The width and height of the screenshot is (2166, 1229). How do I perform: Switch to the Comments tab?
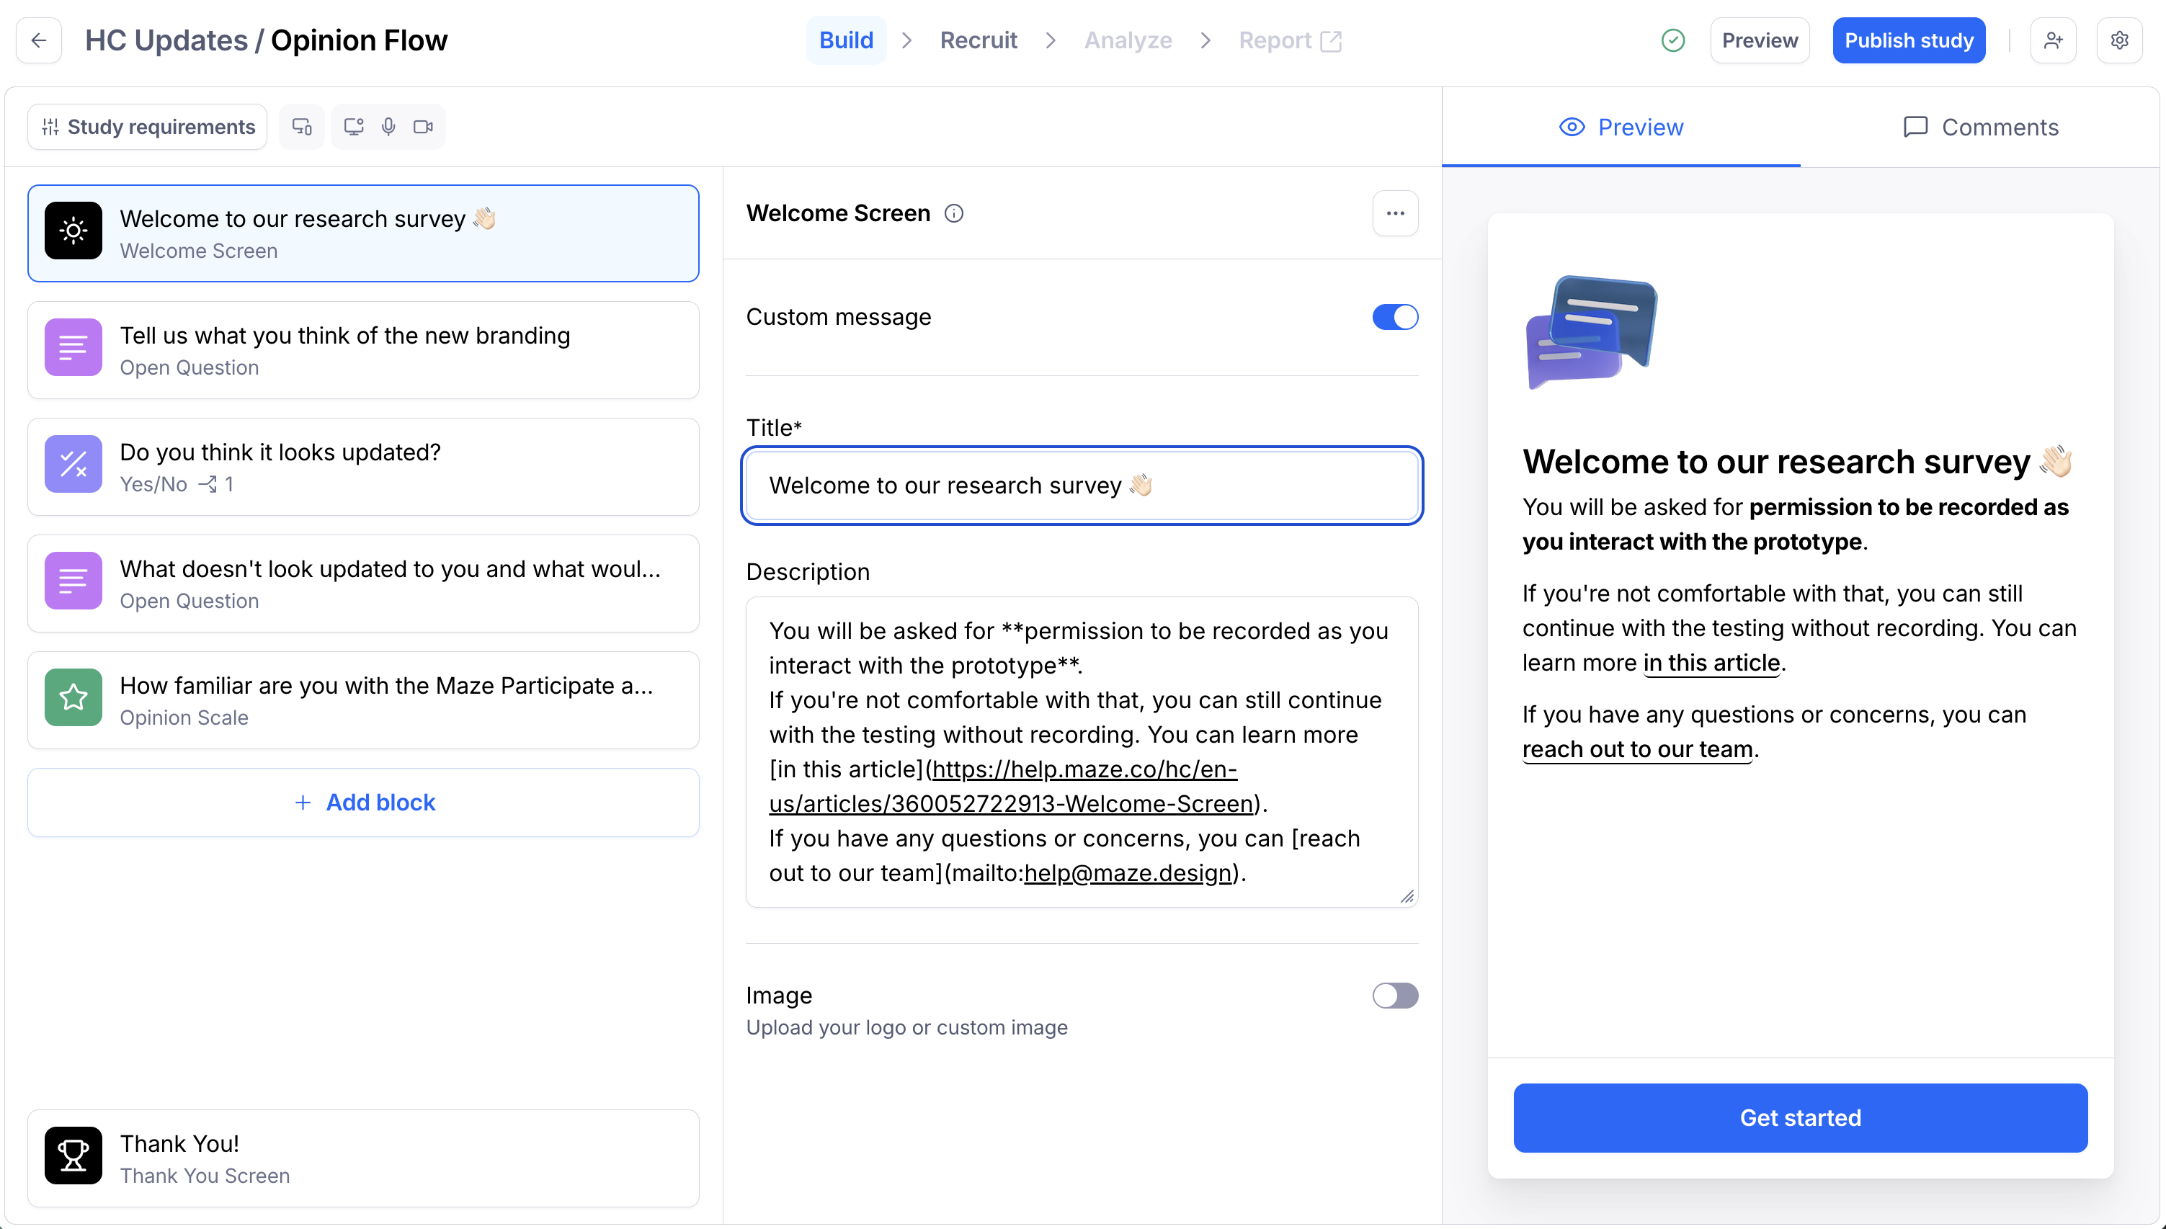(1980, 128)
